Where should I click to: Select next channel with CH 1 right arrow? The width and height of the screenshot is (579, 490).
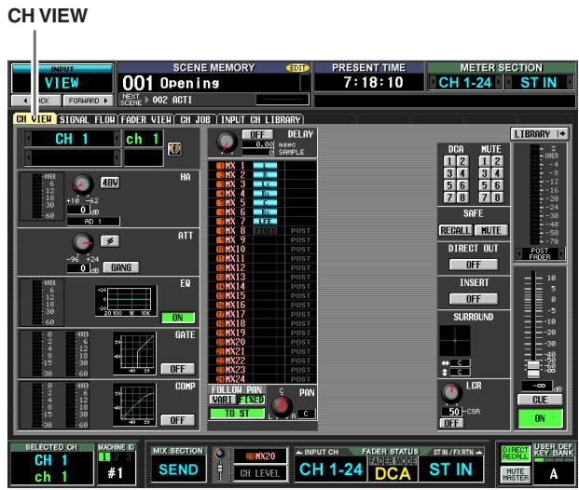tap(117, 139)
